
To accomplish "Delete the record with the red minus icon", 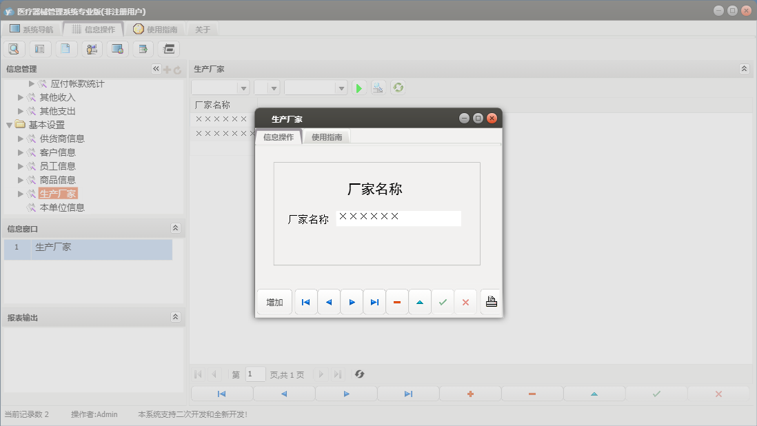I will 397,301.
